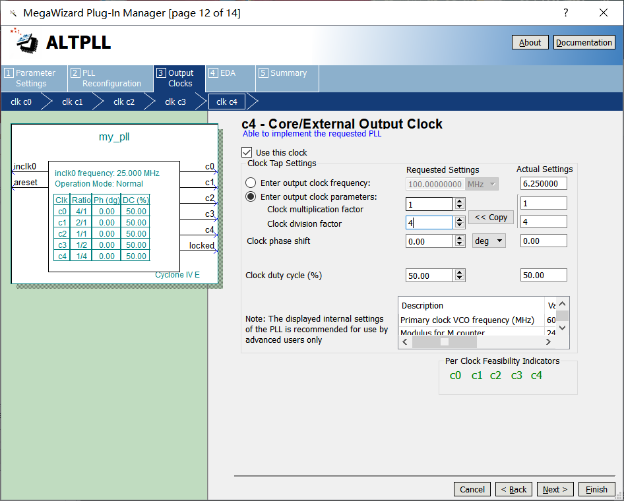Click 'inclk0 frequency: 25.000 MHz' text
Image resolution: width=624 pixels, height=501 pixels.
point(107,173)
